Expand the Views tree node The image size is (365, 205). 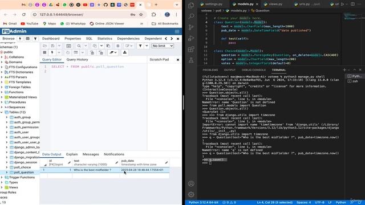(2, 187)
